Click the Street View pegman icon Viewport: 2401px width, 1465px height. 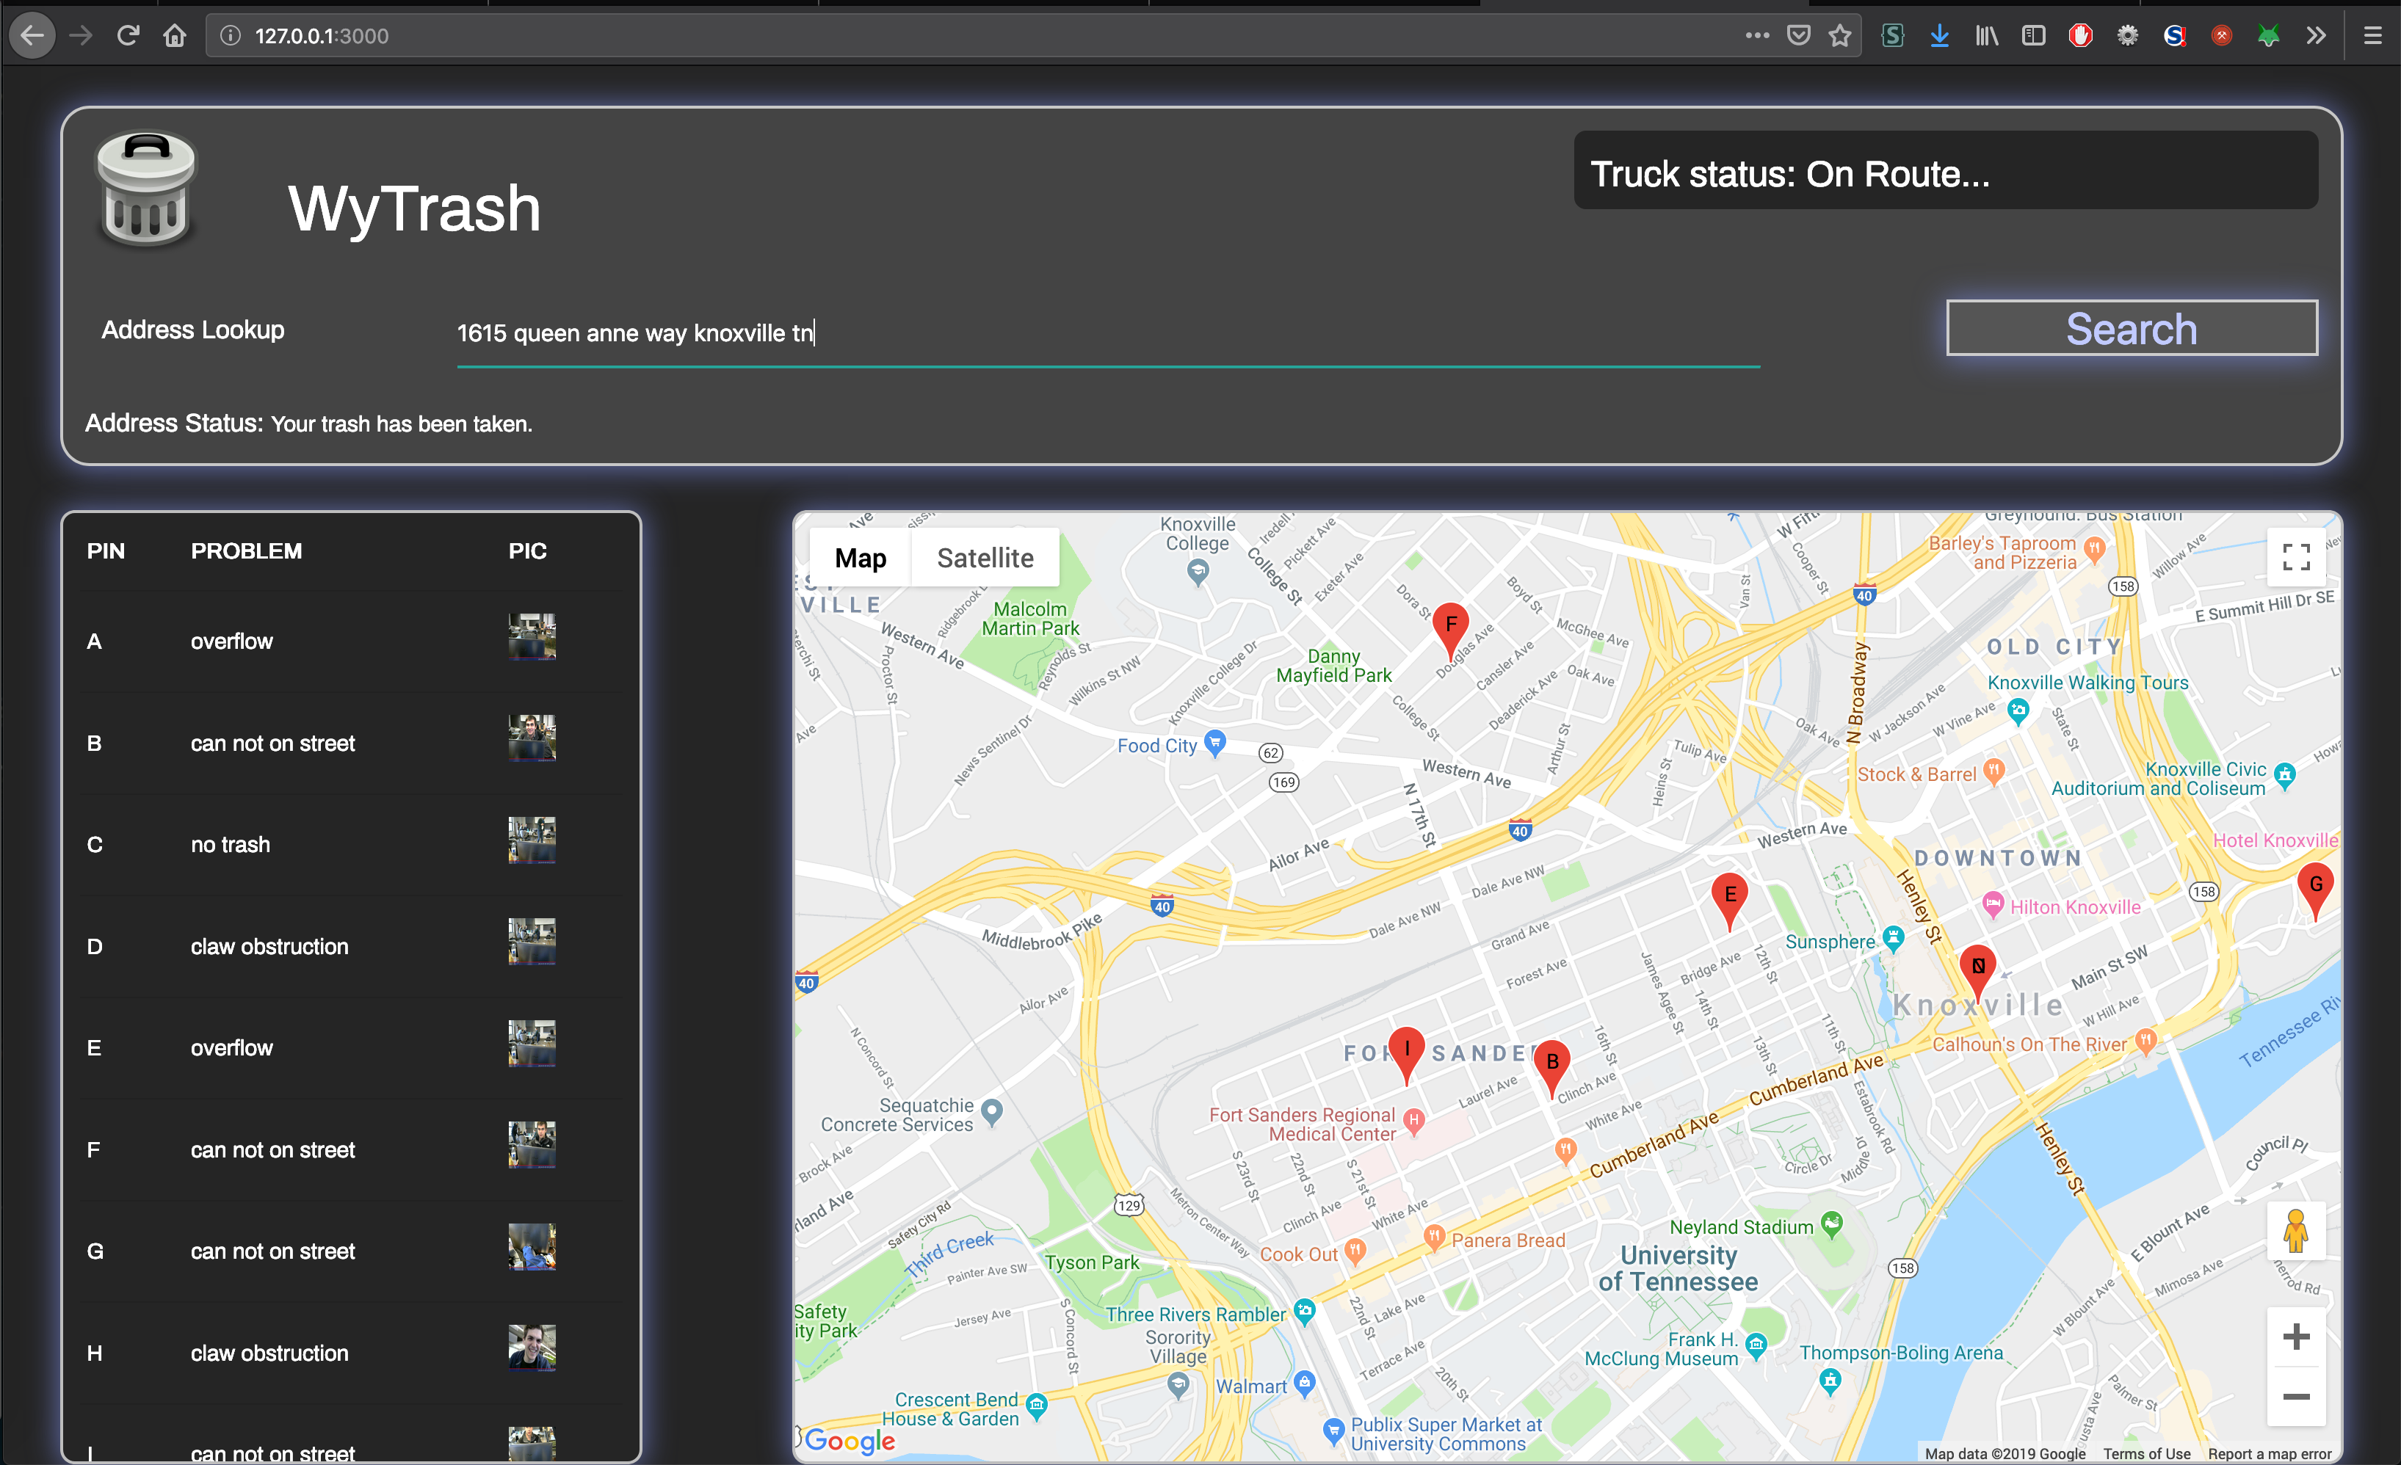2296,1231
